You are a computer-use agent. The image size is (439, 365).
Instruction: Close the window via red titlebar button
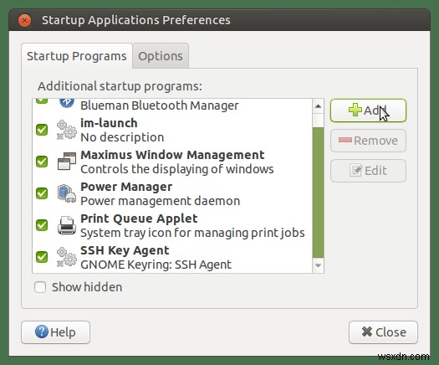click(x=24, y=20)
